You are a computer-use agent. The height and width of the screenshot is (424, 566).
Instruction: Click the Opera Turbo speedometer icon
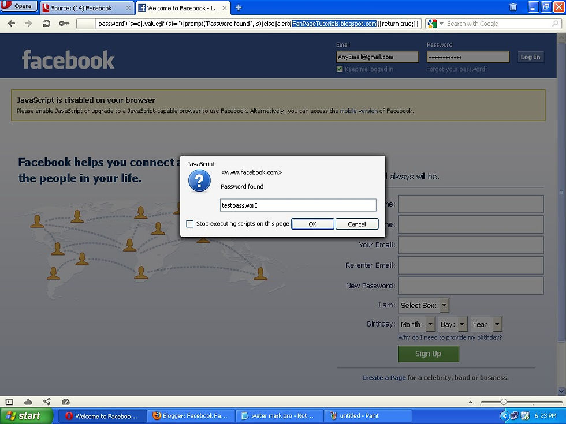coord(66,402)
